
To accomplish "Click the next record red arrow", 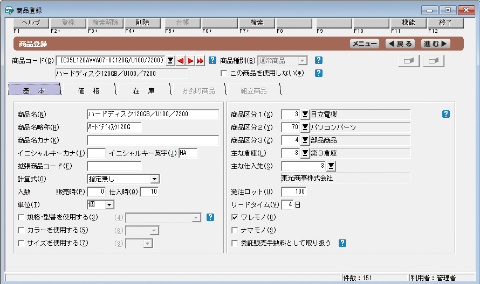I will point(190,61).
